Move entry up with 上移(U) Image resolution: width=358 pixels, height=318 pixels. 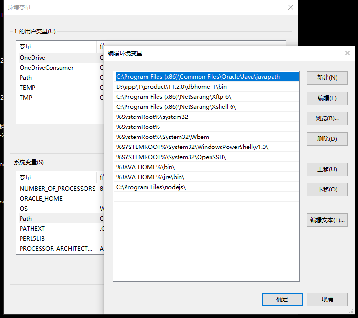pos(327,170)
